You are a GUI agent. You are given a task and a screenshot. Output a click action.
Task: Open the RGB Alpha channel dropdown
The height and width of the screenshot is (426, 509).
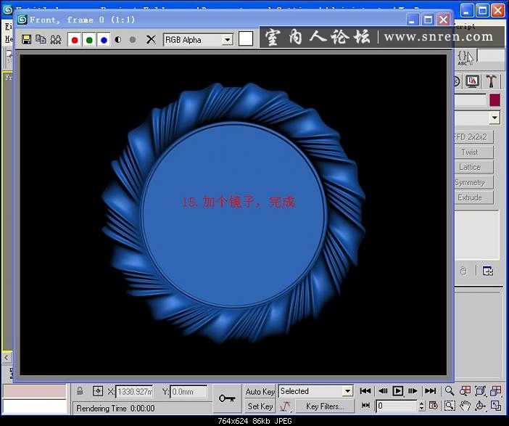tap(228, 40)
